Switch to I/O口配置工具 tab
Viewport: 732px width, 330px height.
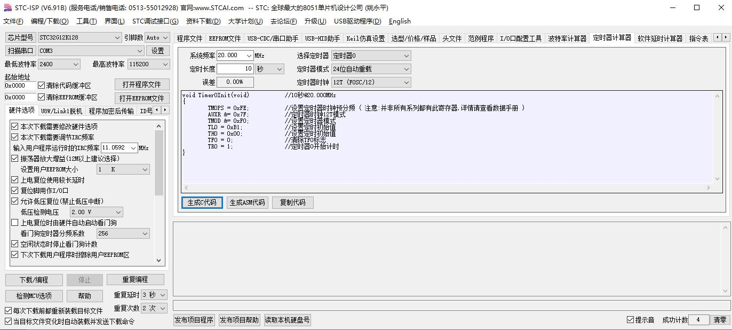click(521, 38)
